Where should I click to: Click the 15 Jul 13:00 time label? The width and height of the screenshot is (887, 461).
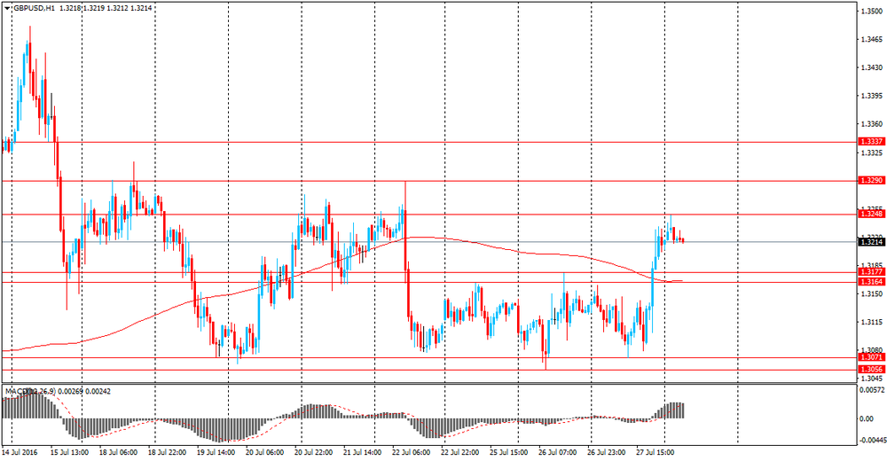click(69, 452)
